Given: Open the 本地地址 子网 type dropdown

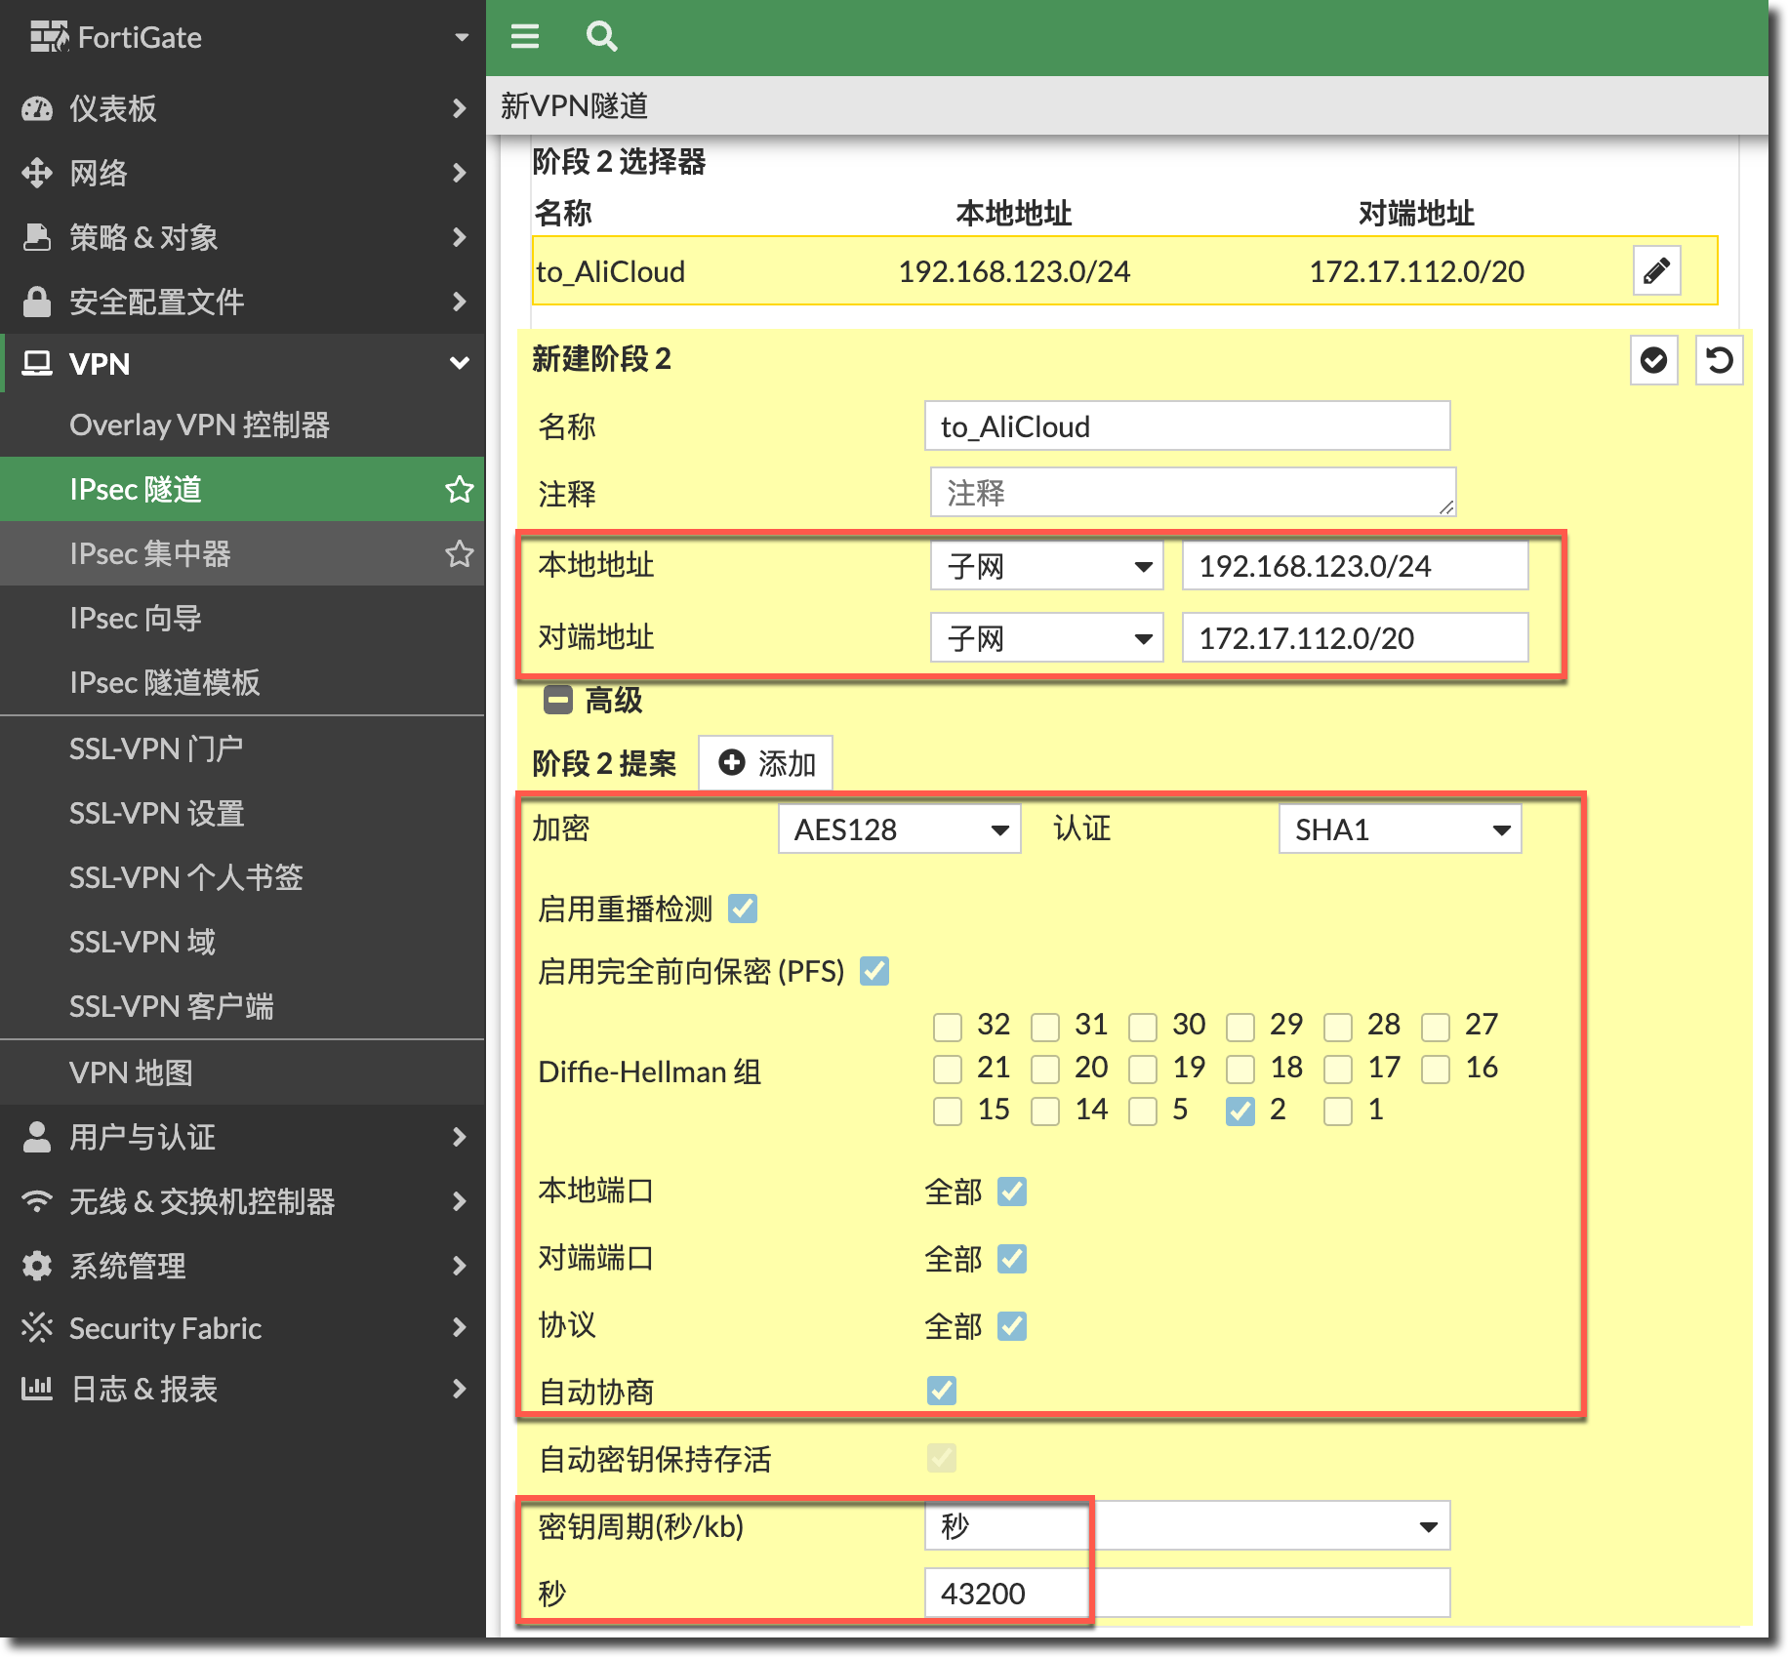Looking at the screenshot, I should pos(1046,567).
